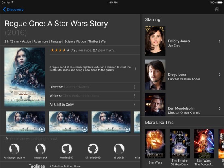Tap the battery indicator in status bar
The image size is (224, 168).
point(220,2)
